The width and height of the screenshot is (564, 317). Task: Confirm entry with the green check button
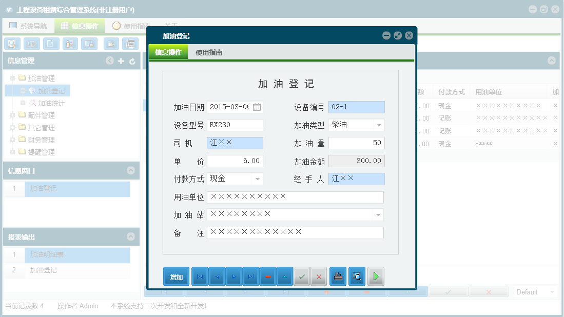click(x=302, y=276)
